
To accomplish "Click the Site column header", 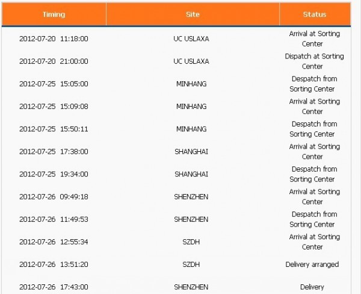I will click(x=193, y=14).
